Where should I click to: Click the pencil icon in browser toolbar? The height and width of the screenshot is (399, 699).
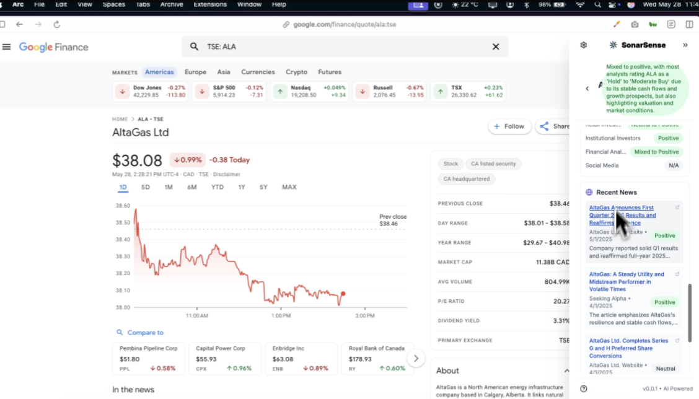click(x=617, y=25)
